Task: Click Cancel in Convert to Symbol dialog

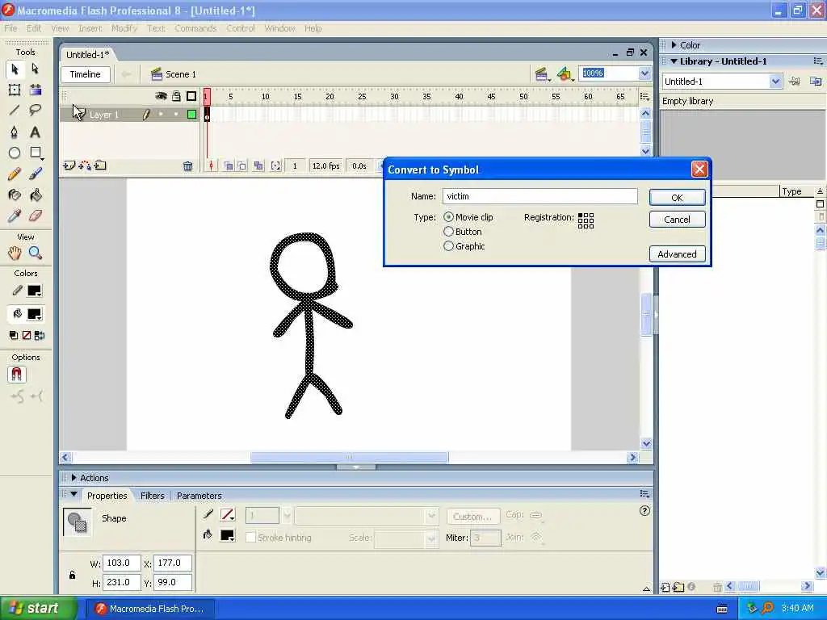Action: [678, 220]
